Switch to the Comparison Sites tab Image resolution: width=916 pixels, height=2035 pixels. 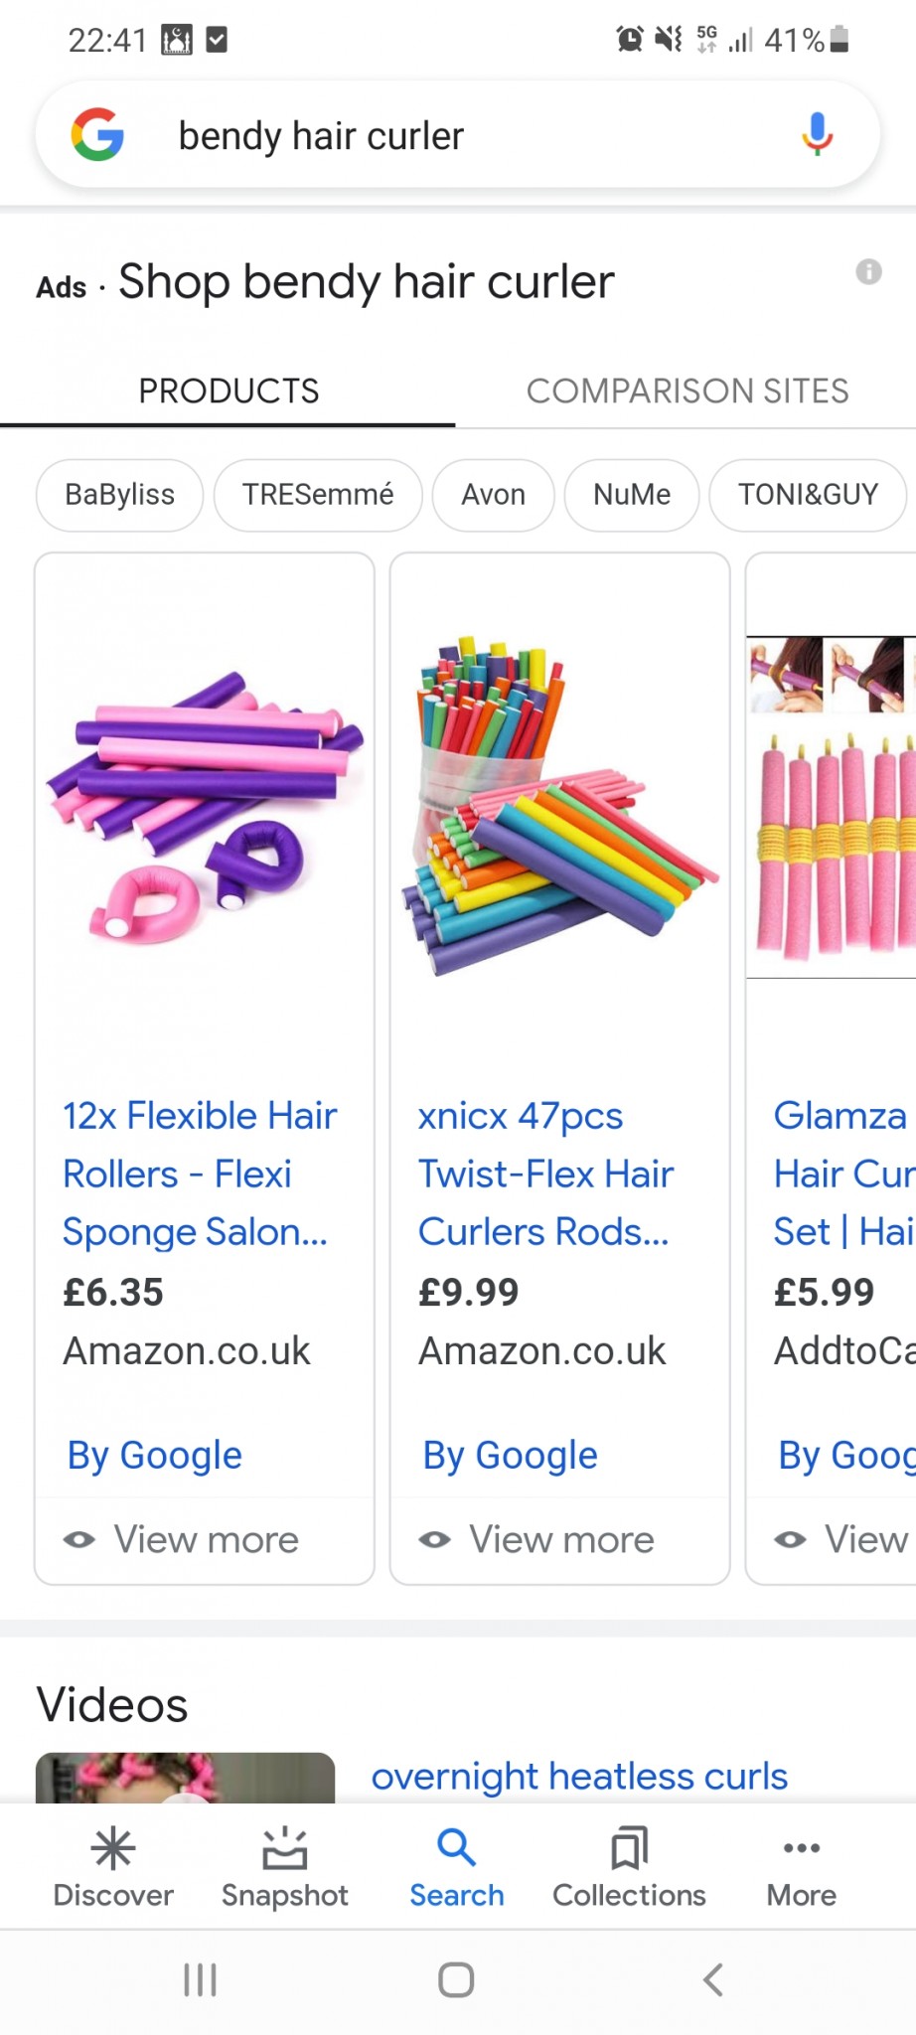(x=687, y=391)
